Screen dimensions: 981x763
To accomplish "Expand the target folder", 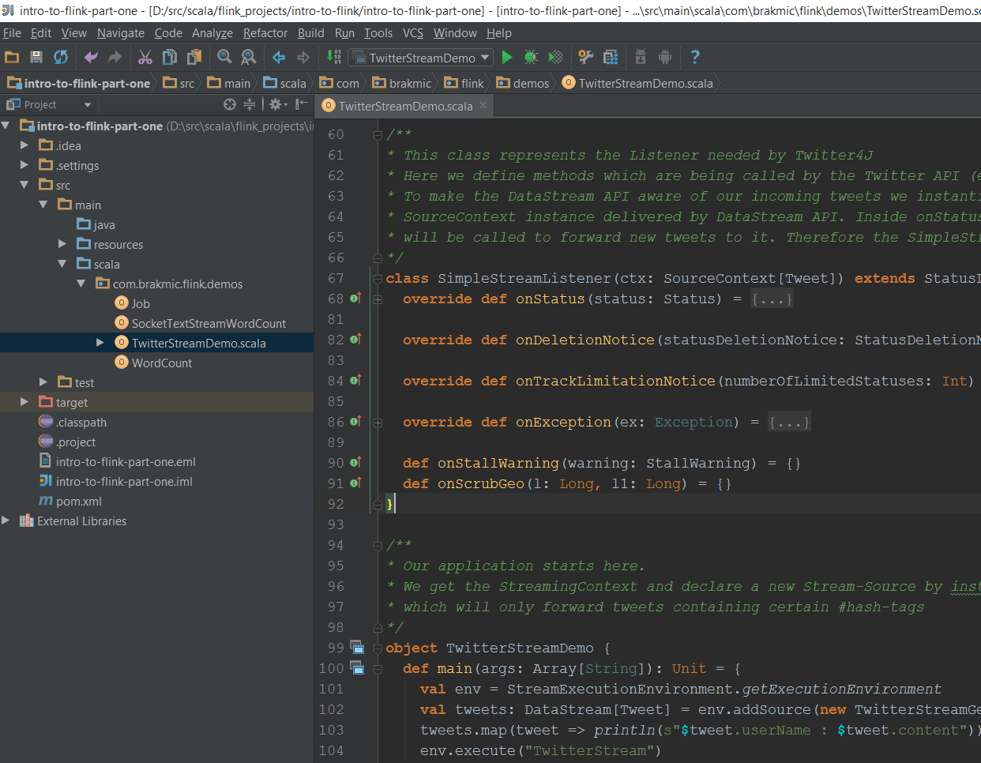I will click(x=24, y=402).
